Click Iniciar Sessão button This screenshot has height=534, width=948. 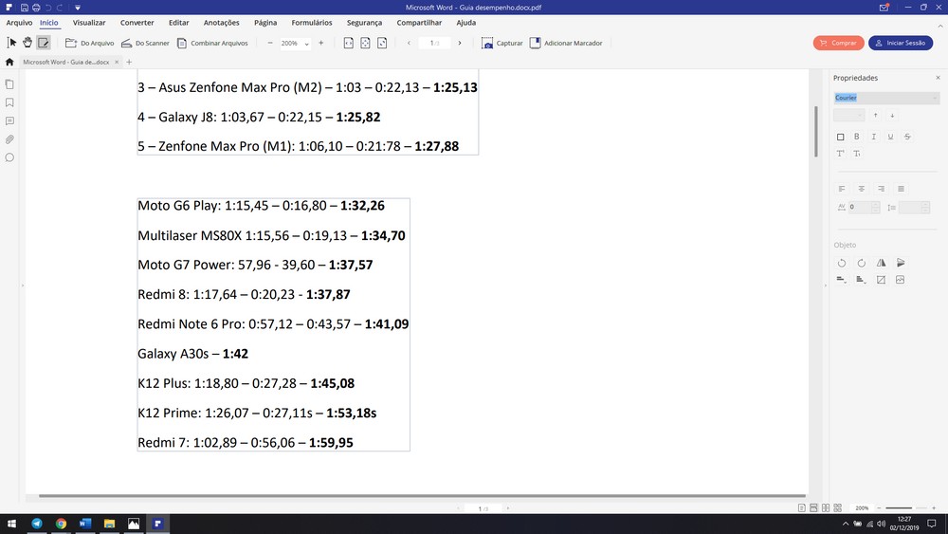tap(901, 43)
